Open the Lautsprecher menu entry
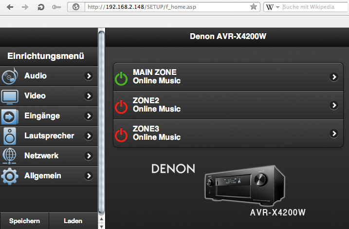 pos(49,136)
